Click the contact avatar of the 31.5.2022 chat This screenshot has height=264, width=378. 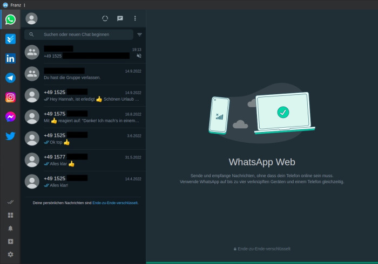click(32, 160)
